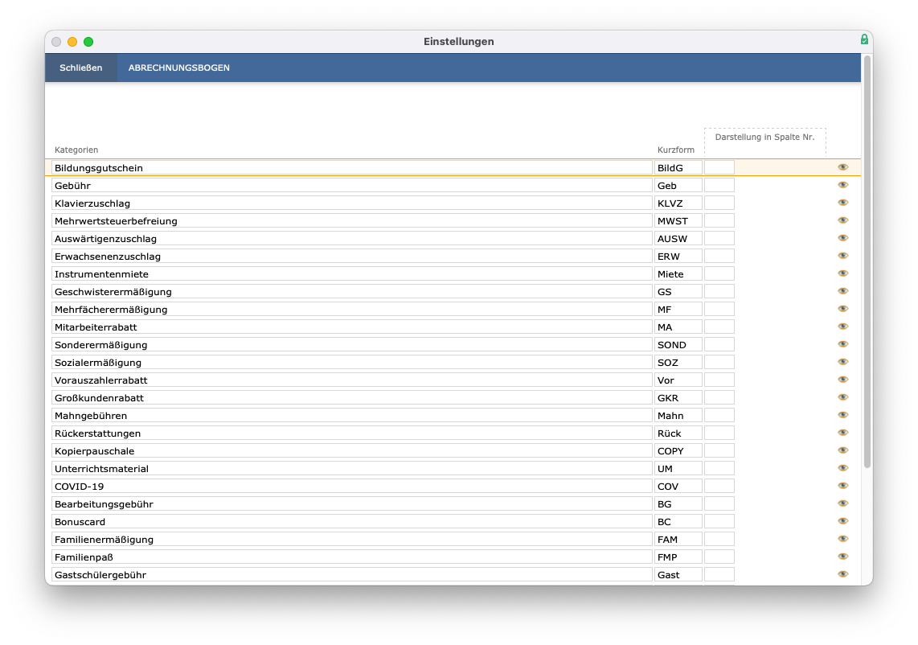Click eye icon in Bonuscard row
Image resolution: width=918 pixels, height=645 pixels.
coord(843,521)
